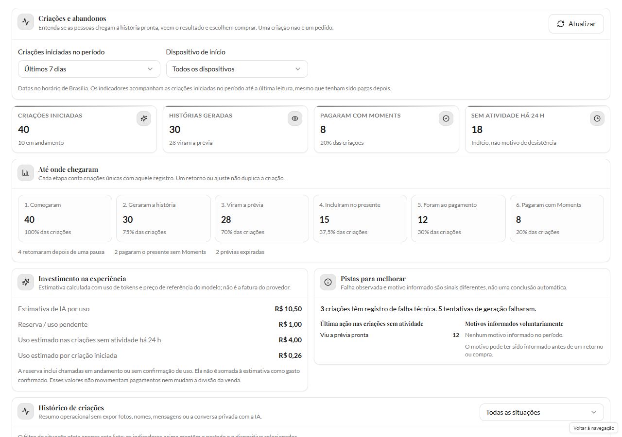Click the R$ 4,00 usage value
The image size is (622, 437).
(290, 340)
